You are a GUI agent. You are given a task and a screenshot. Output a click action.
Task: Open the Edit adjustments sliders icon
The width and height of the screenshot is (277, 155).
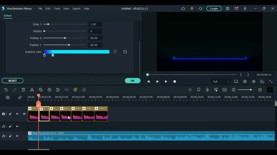coord(58,90)
